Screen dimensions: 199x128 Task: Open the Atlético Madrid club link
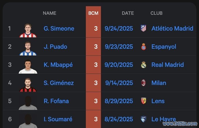click(x=172, y=29)
